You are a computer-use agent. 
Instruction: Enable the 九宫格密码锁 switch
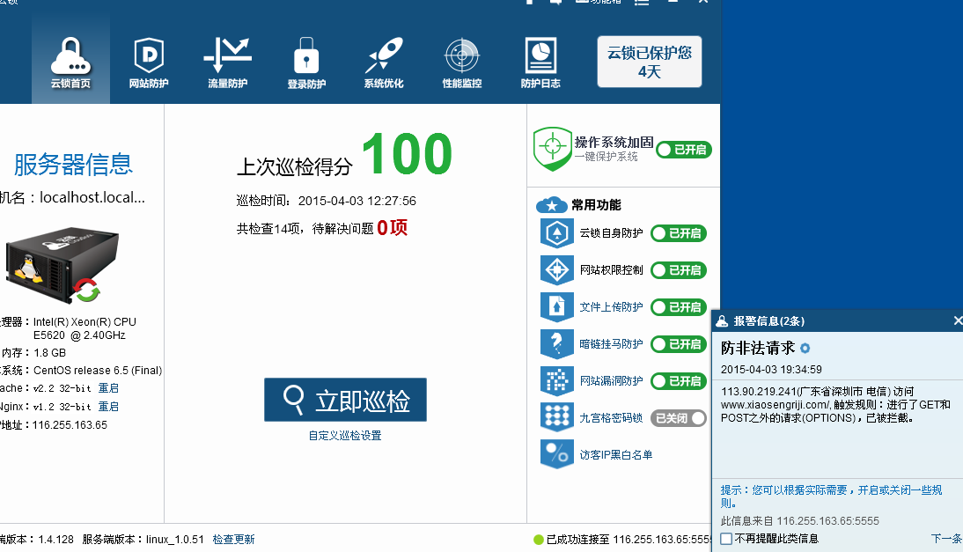(x=678, y=418)
